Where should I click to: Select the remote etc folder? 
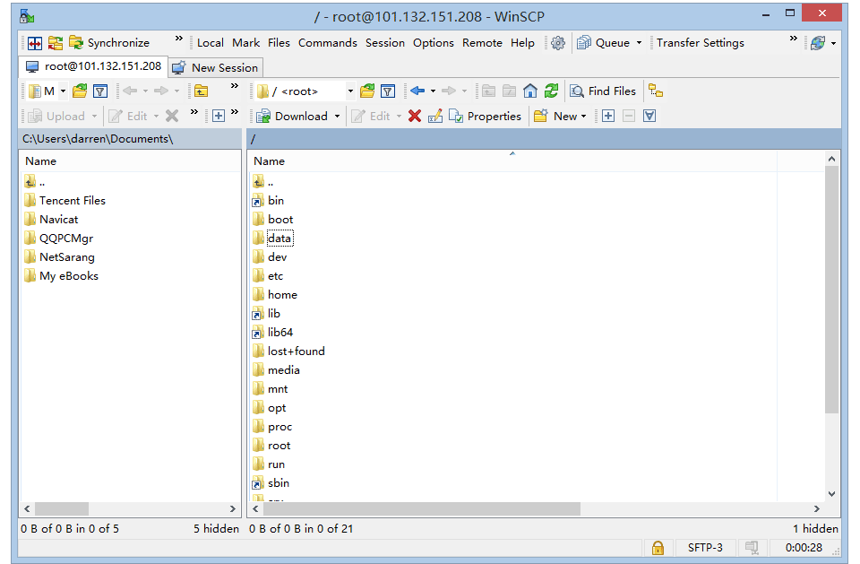(x=275, y=275)
